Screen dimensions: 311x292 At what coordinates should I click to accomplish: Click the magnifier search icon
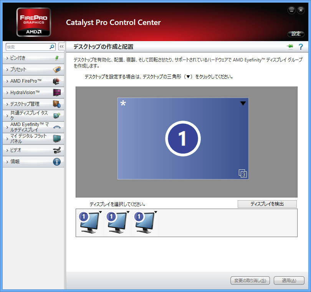tap(52, 47)
